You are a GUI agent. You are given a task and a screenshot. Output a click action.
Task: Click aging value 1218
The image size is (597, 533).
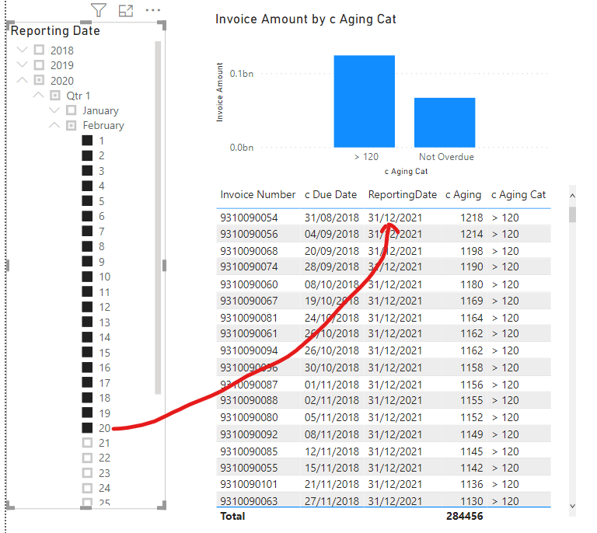pyautogui.click(x=471, y=218)
